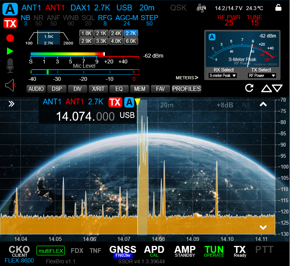Click the A badge in the S-meter
This screenshot has height=266, width=290.
pyautogui.click(x=212, y=37)
